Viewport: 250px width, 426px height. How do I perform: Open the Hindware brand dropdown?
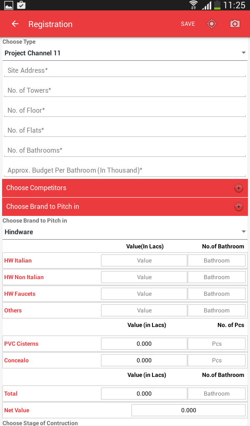(x=125, y=232)
